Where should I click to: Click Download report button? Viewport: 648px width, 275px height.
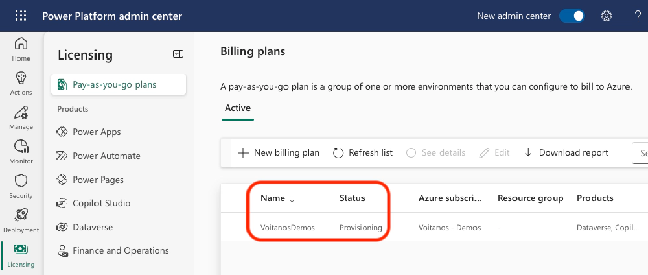click(566, 153)
